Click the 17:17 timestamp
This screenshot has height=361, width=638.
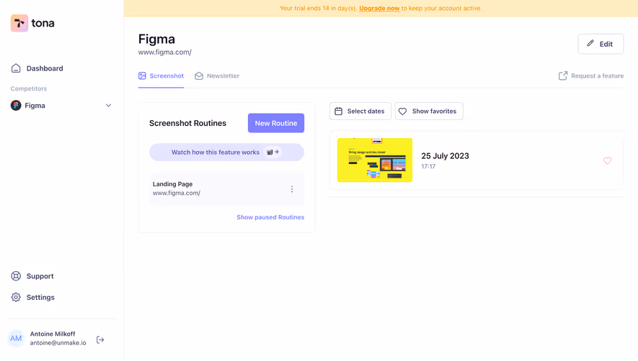[428, 167]
